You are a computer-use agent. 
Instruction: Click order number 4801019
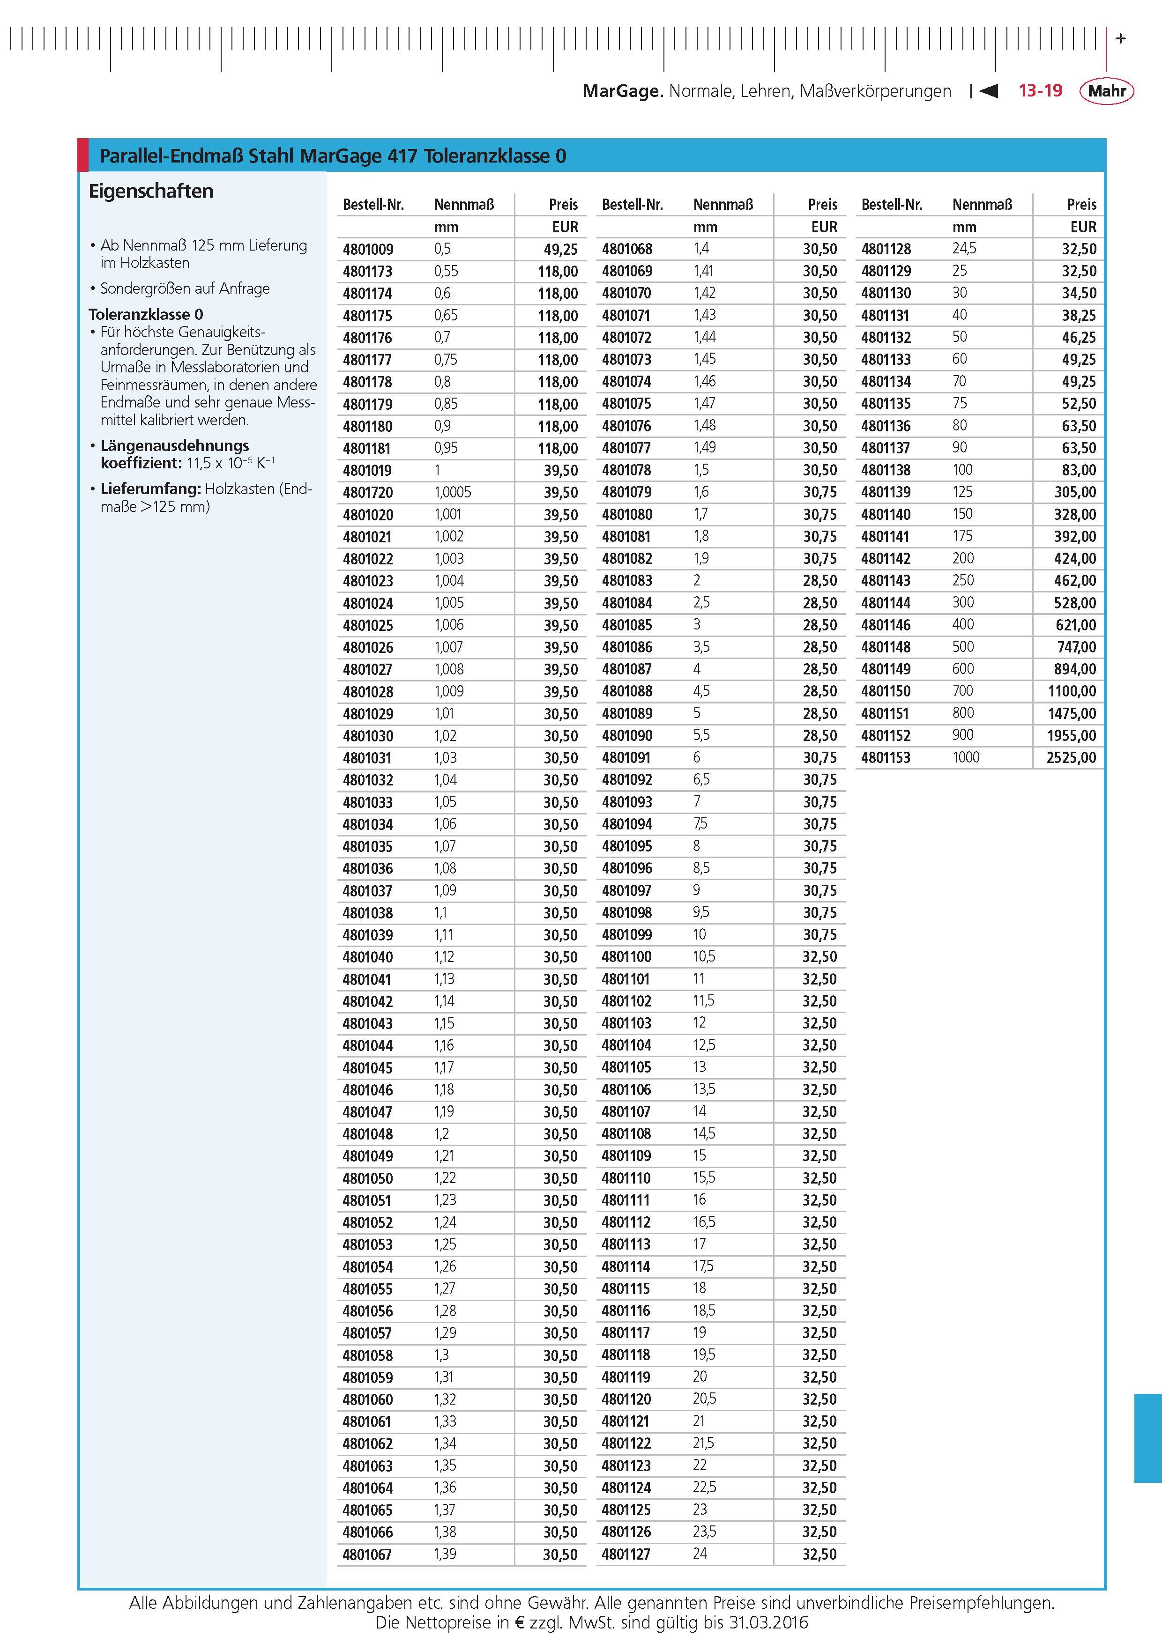368,471
